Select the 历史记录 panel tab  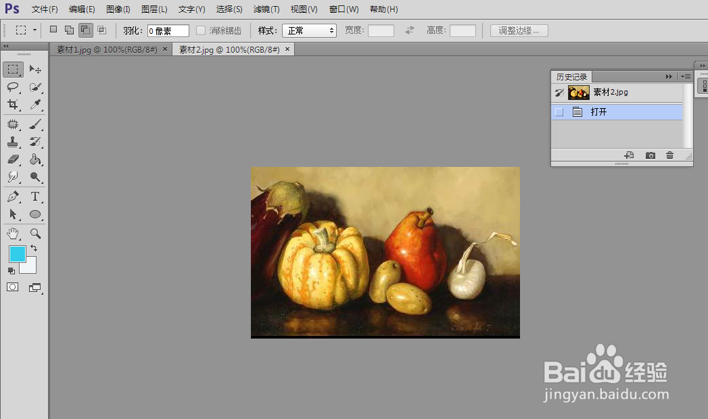(571, 76)
